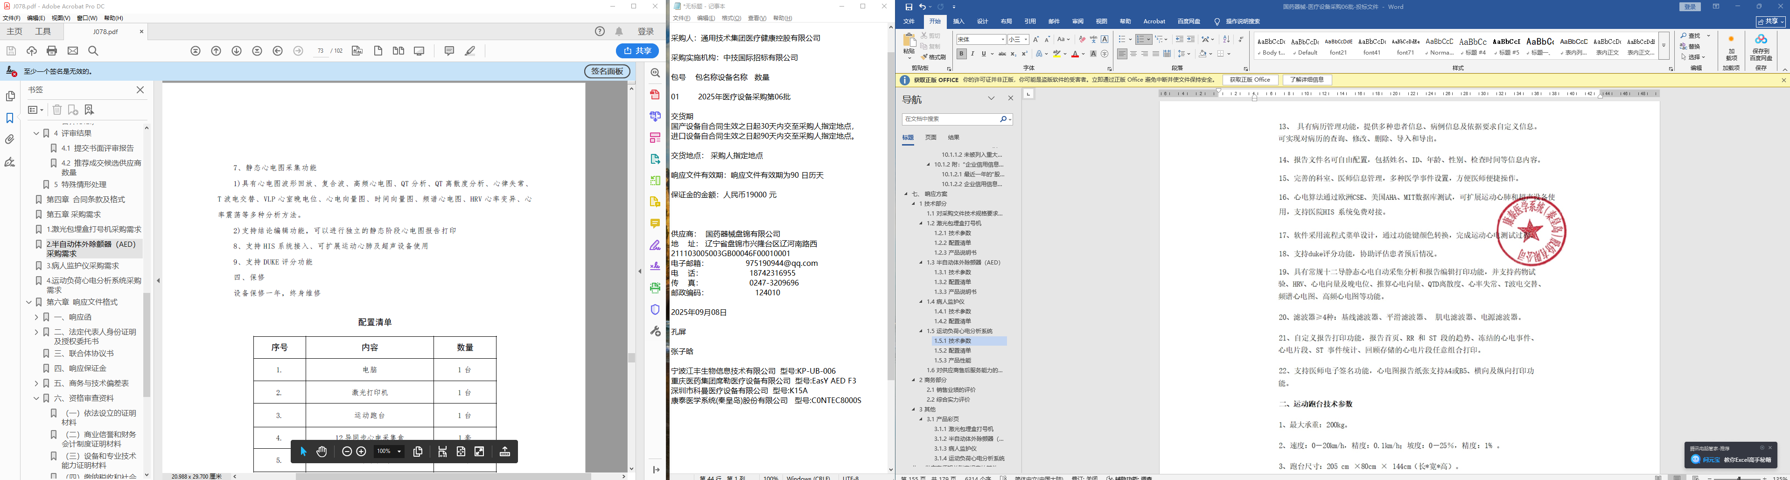Set center alignment in Word
The height and width of the screenshot is (480, 1790).
(1133, 54)
